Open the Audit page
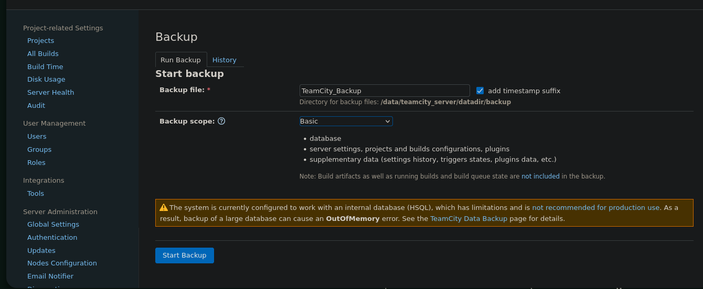The height and width of the screenshot is (289, 703). point(36,106)
